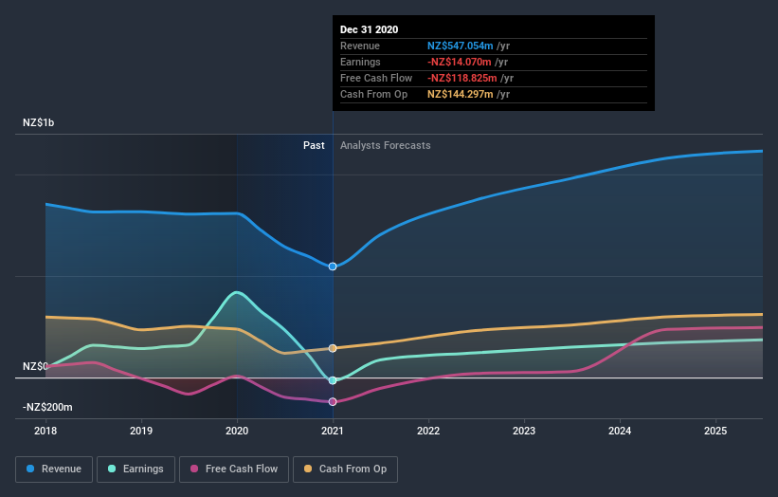This screenshot has height=497, width=778.
Task: Click the Dec 31 2020 tooltip date
Action: click(370, 29)
